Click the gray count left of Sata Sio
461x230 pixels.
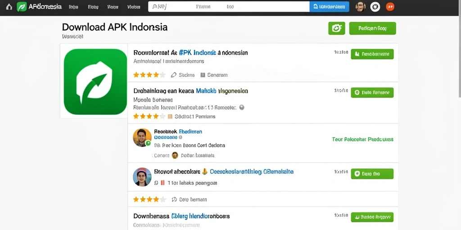click(x=341, y=172)
